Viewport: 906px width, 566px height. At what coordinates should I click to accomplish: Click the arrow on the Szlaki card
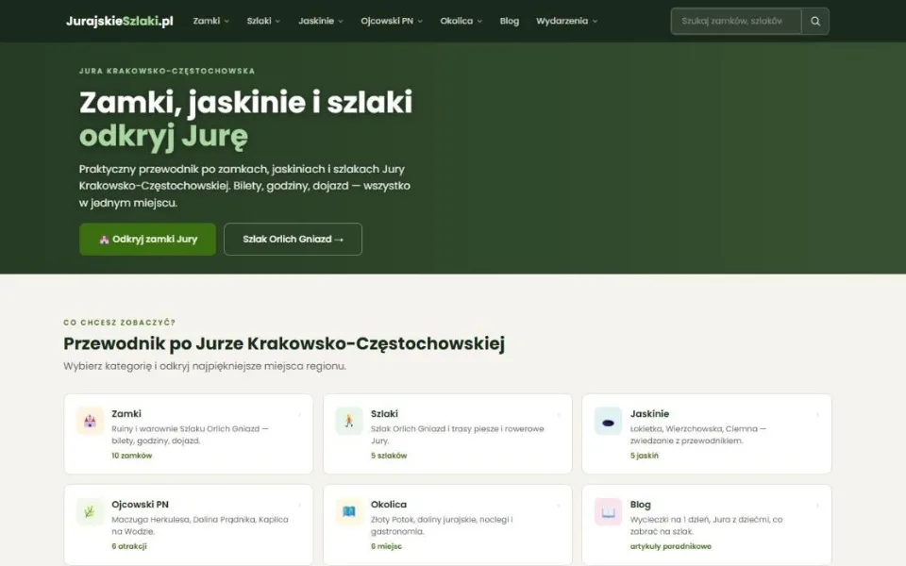tap(558, 415)
